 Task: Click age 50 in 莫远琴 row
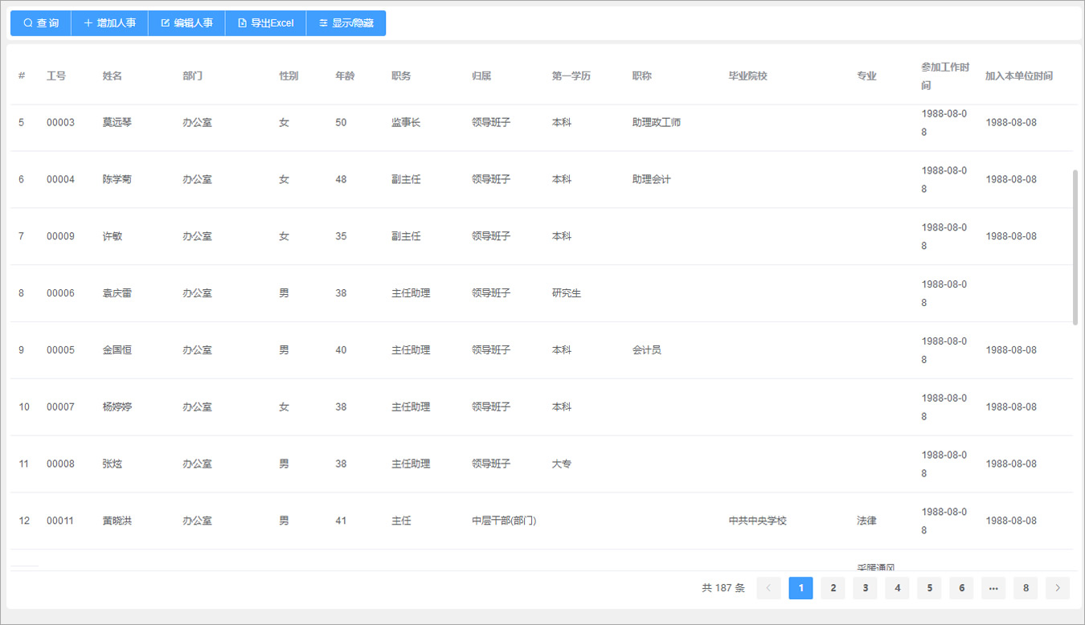pos(341,123)
